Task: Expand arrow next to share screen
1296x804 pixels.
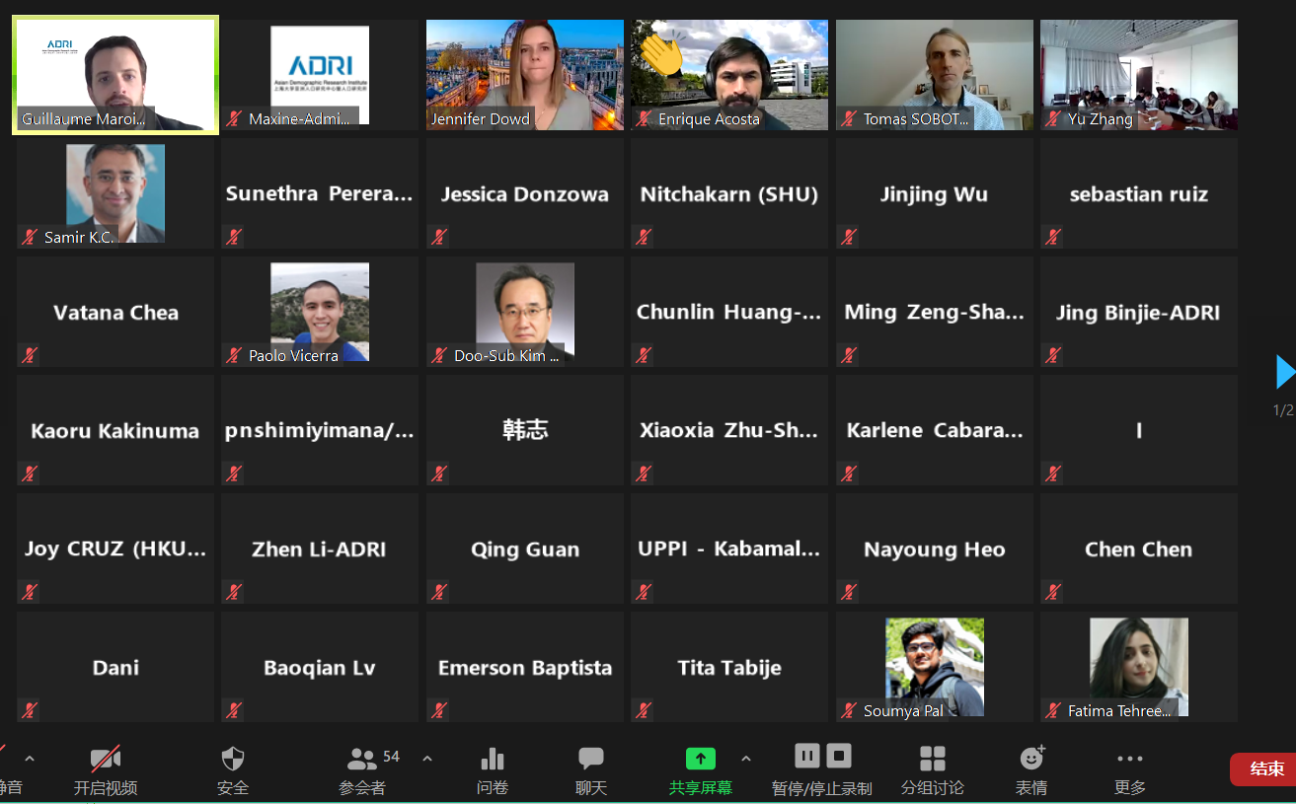Action: 746,759
